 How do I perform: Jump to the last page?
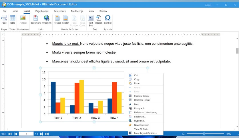(x=47, y=134)
